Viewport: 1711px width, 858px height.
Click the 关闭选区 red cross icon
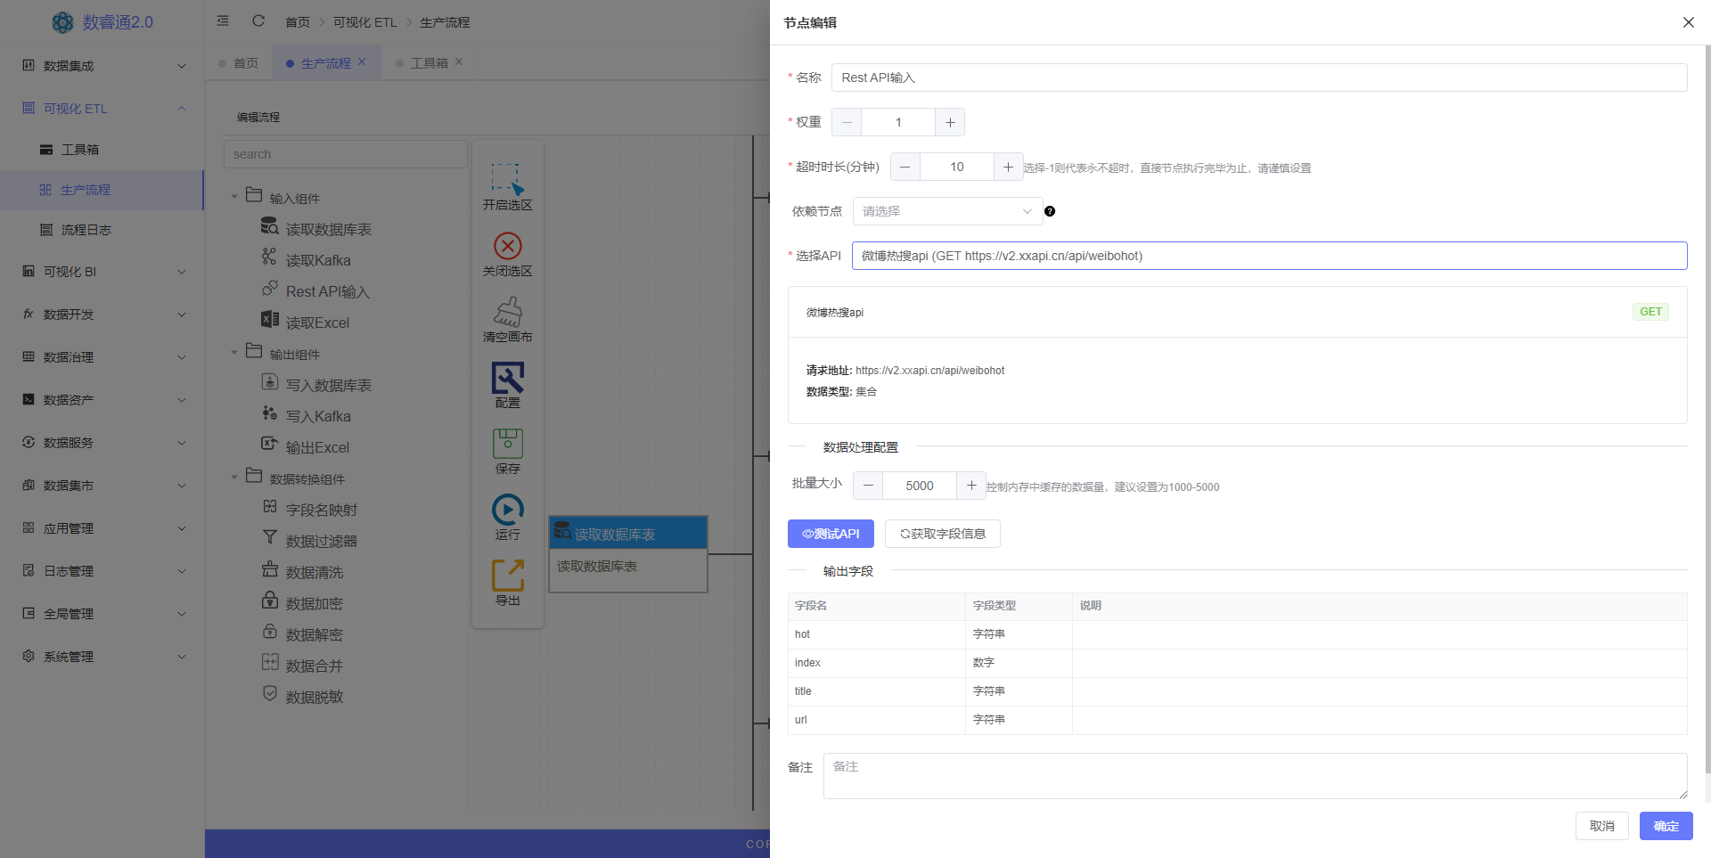click(507, 246)
